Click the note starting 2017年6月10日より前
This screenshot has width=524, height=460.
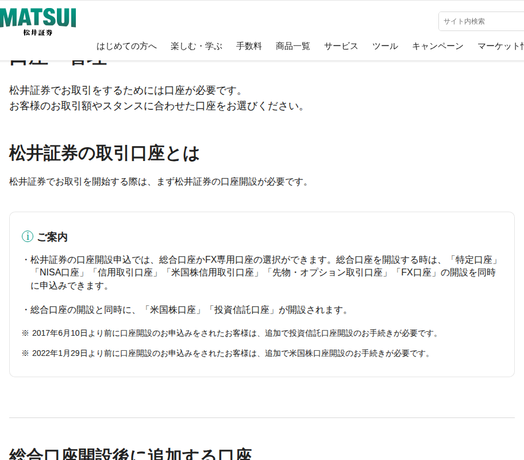tap(230, 333)
